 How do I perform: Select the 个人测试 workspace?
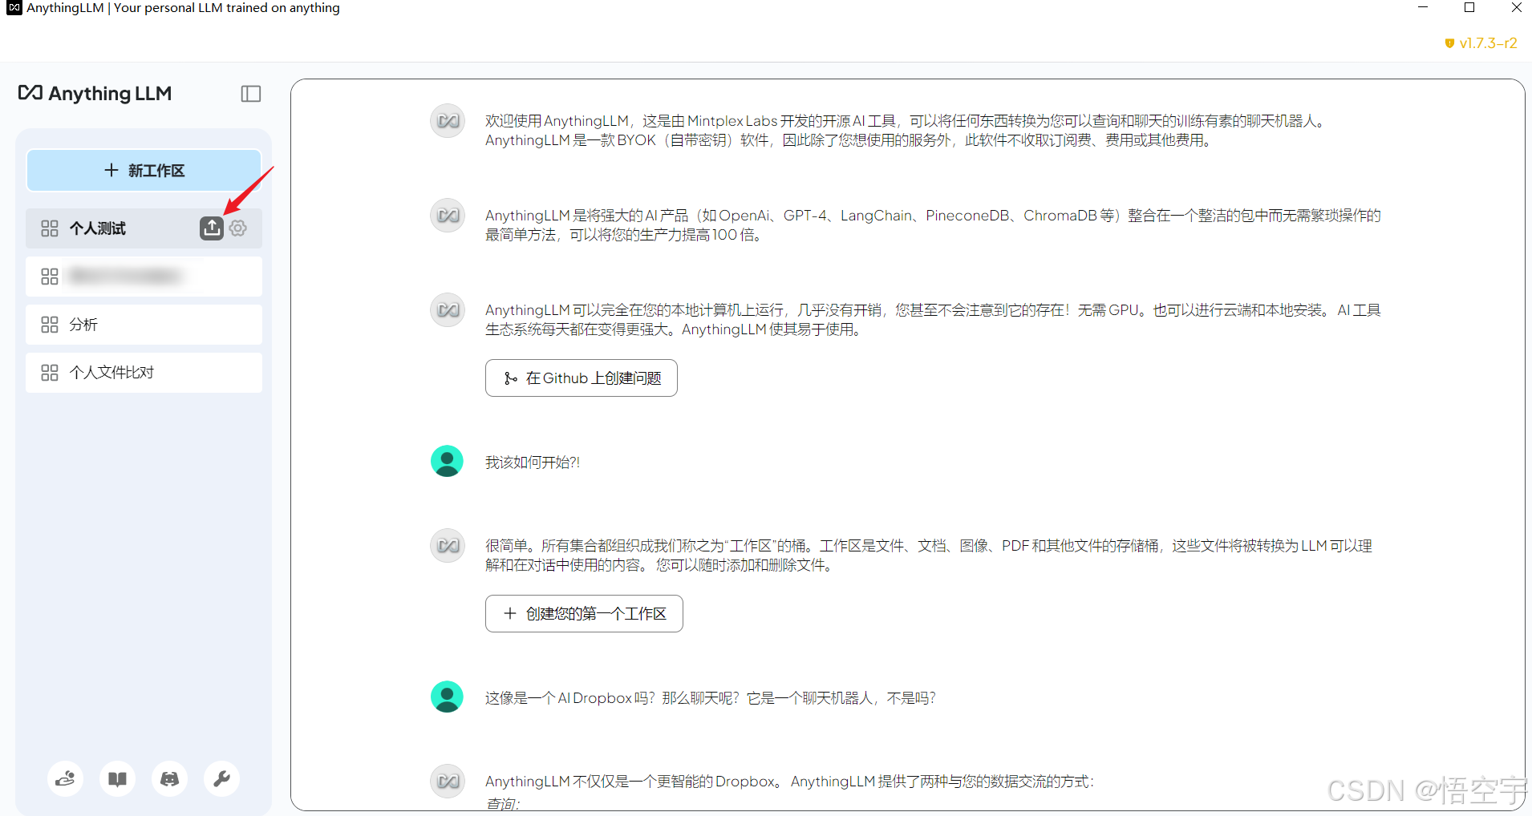(112, 228)
